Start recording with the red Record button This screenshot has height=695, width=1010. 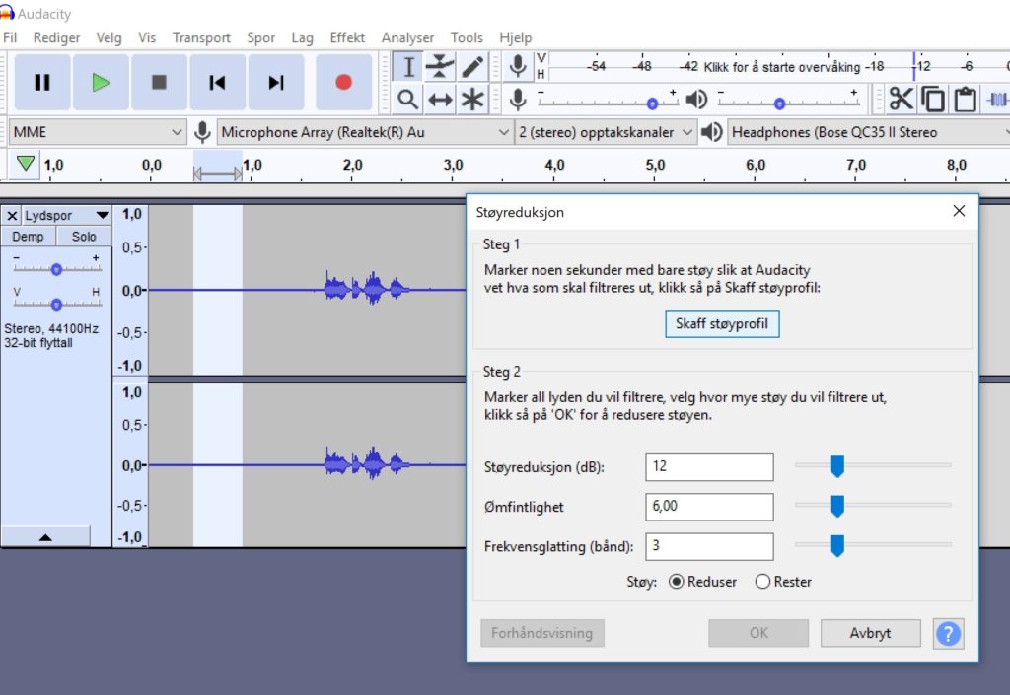coord(344,83)
